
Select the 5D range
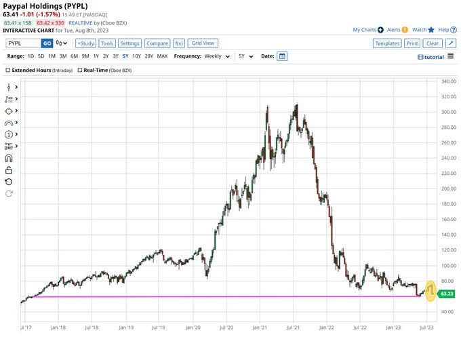coord(41,56)
